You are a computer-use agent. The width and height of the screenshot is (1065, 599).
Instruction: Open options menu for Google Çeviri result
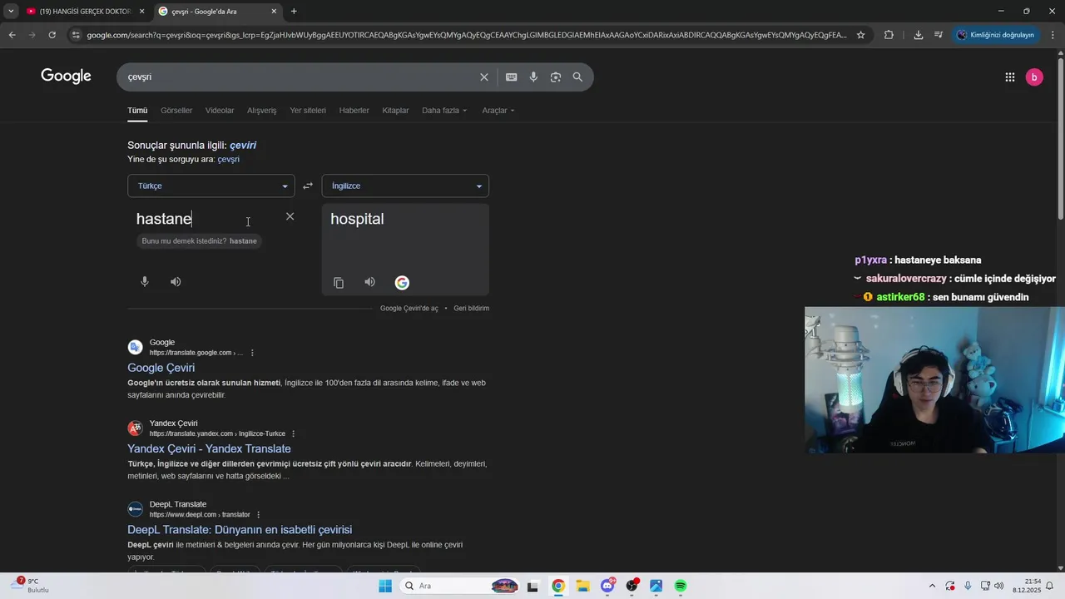coord(252,353)
